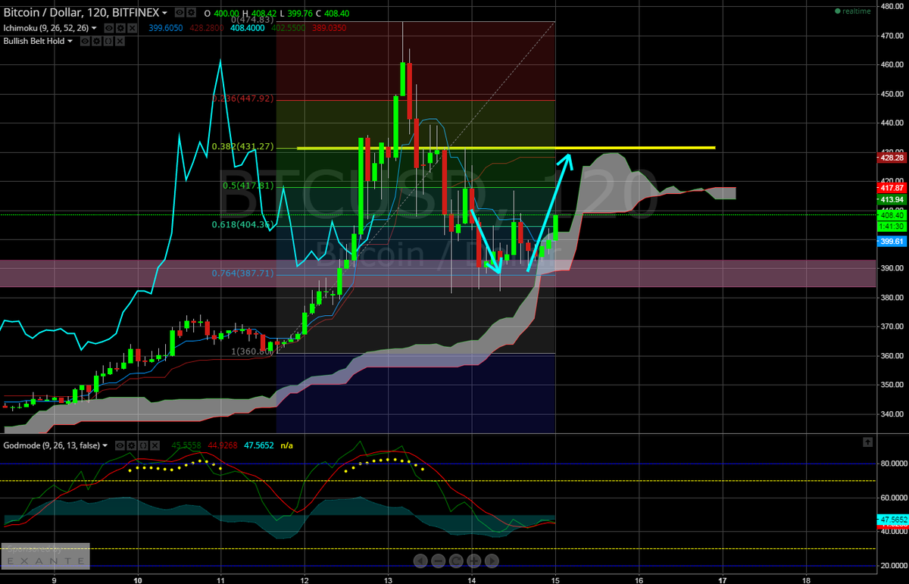This screenshot has height=584, width=909.
Task: Click the 1(360.80) Fibonacci level label
Action: 252,351
